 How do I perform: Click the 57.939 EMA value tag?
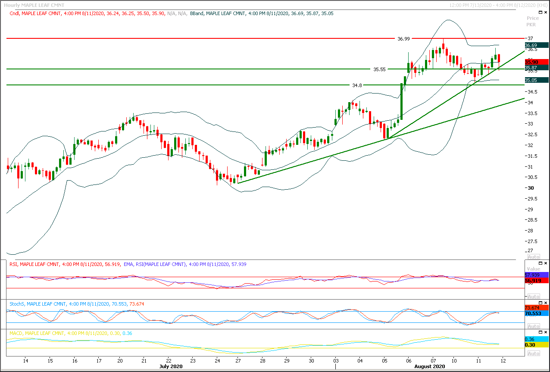tap(536, 275)
